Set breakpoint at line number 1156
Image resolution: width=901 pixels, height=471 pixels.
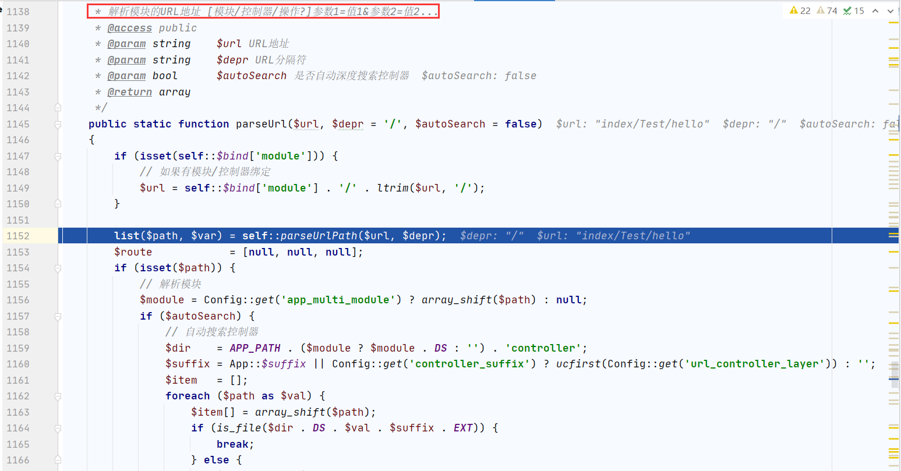click(17, 300)
